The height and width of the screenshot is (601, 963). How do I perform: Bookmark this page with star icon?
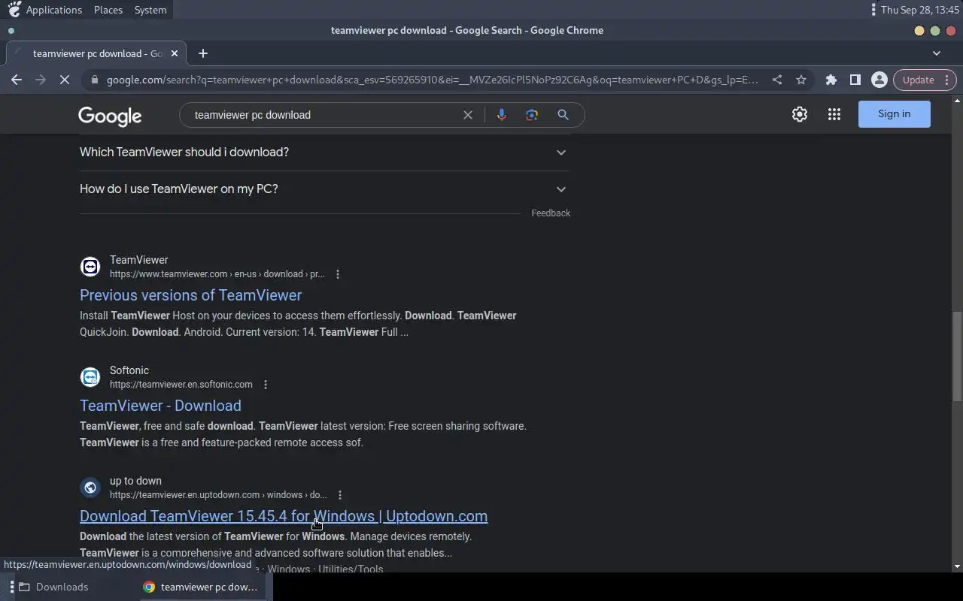[x=801, y=80]
